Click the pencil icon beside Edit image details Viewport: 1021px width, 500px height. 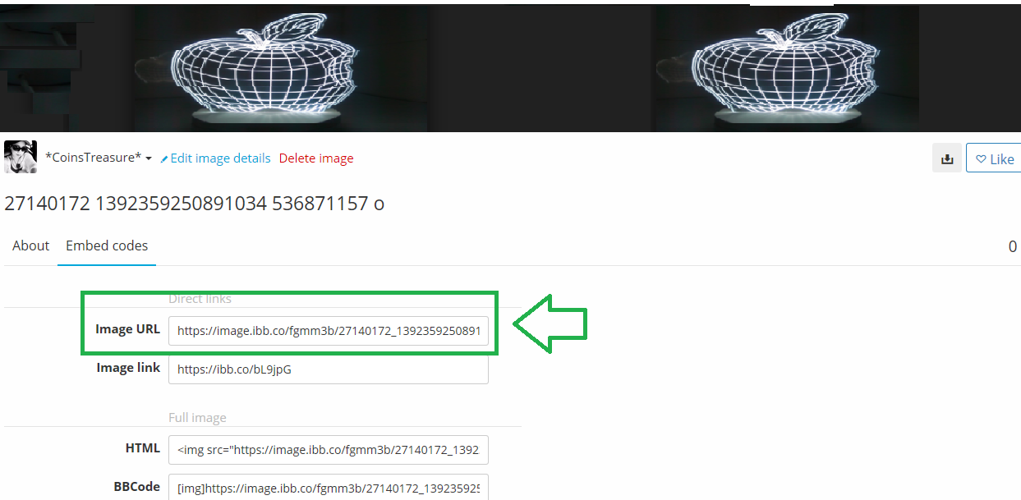164,158
